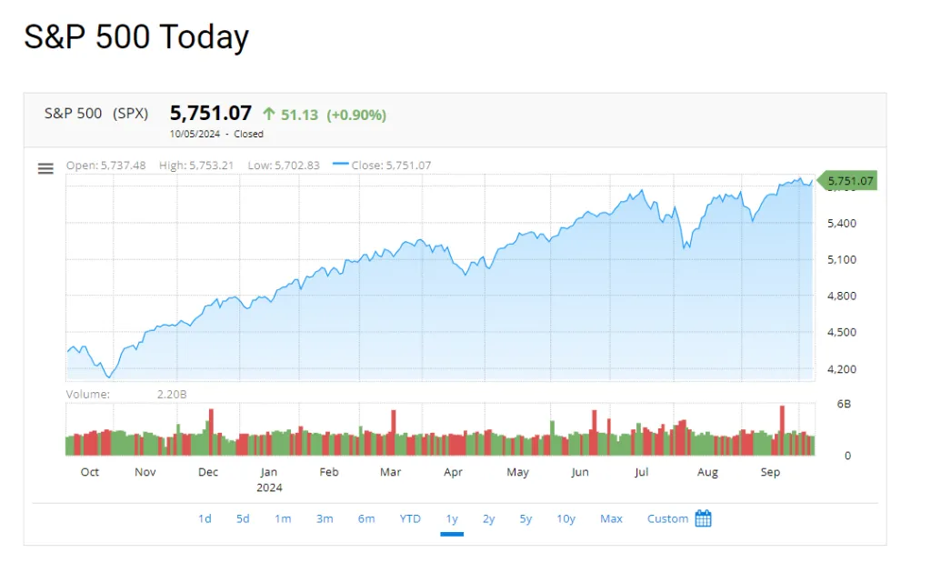Toggle the blue Close series legend line

[341, 164]
